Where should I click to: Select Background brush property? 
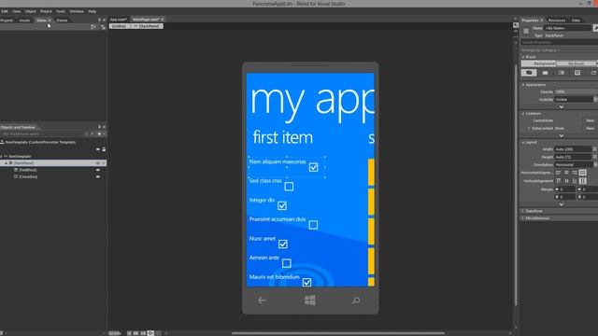[x=539, y=63]
